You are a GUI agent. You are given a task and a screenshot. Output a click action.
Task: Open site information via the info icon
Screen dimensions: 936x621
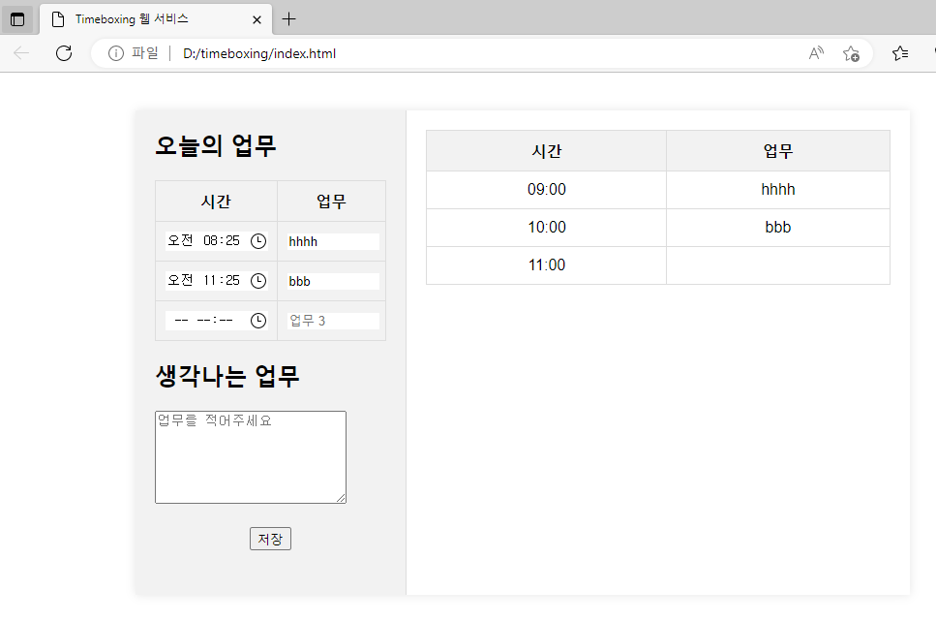pyautogui.click(x=116, y=53)
